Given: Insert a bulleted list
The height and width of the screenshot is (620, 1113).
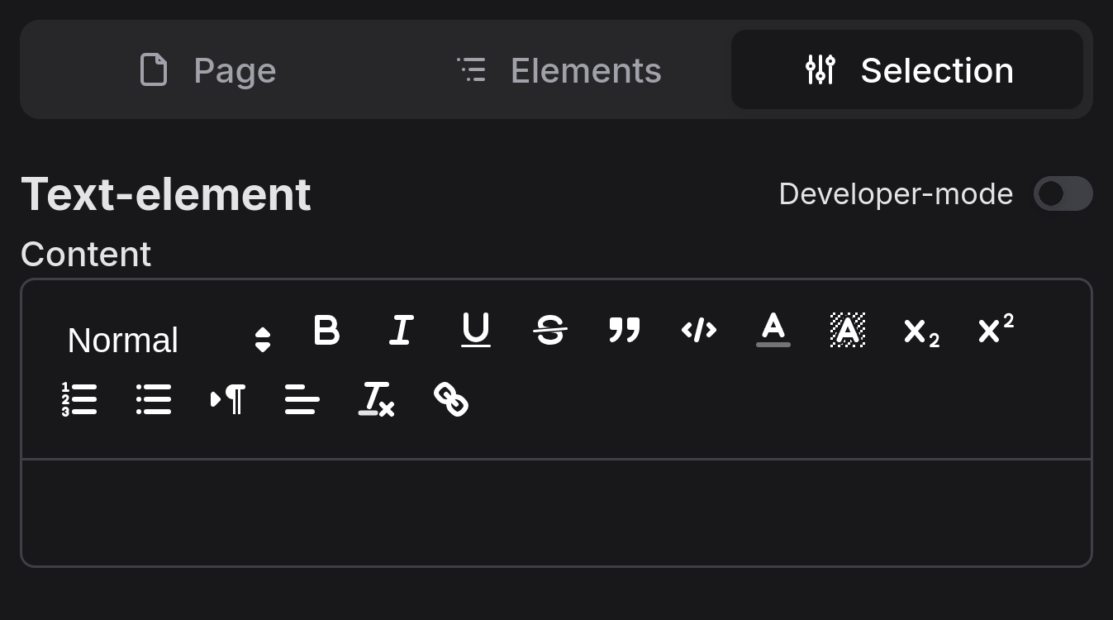Looking at the screenshot, I should pyautogui.click(x=154, y=400).
